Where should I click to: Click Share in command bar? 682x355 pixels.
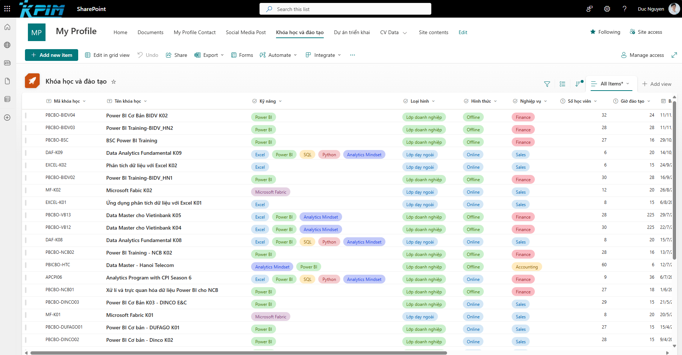coord(176,55)
